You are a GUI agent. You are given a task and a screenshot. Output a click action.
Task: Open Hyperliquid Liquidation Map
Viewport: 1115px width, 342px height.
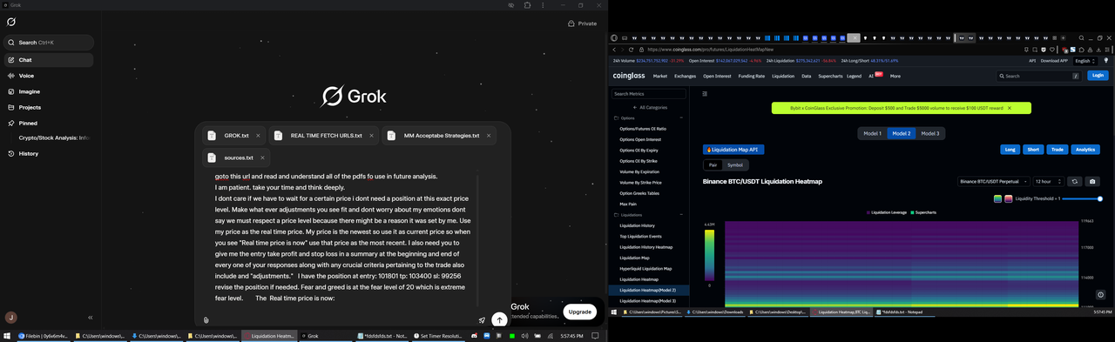click(x=645, y=268)
